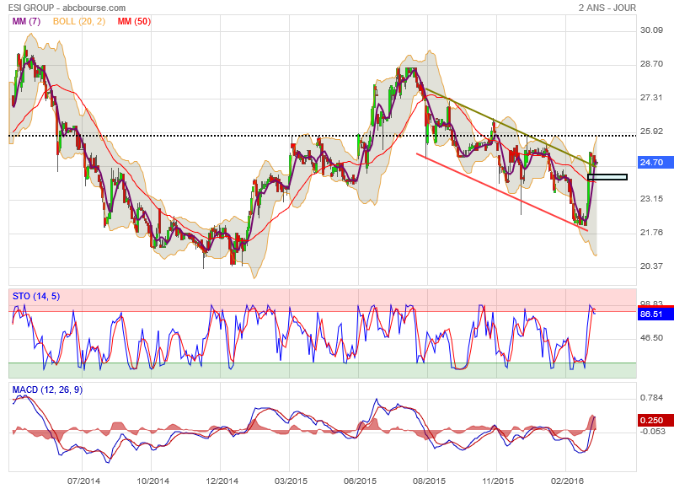Click the 08/2015 date axis label
The image size is (674, 489).
(x=429, y=481)
